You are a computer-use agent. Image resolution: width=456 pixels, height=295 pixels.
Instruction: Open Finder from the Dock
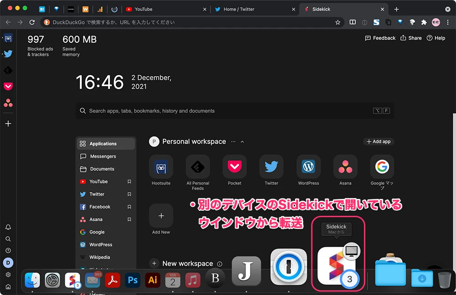pos(32,280)
